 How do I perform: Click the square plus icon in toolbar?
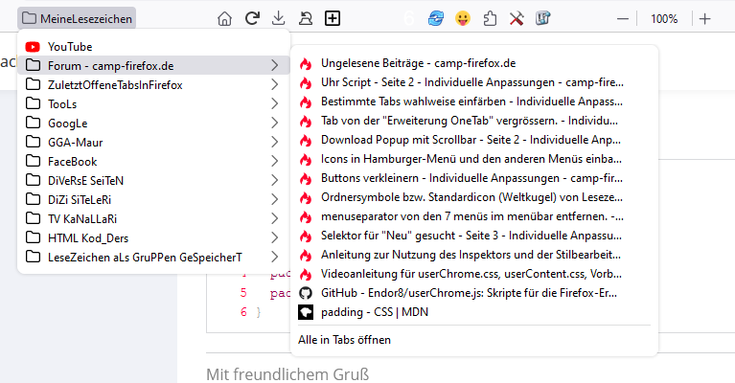(333, 18)
